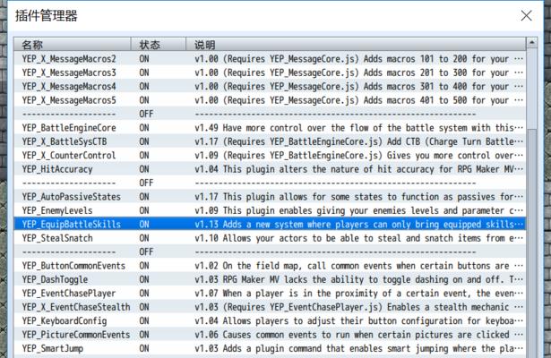Screen dimensions: 551x358
Task: Click the v1.09 description of YEP_EnemyLevels
Action: tap(358, 210)
